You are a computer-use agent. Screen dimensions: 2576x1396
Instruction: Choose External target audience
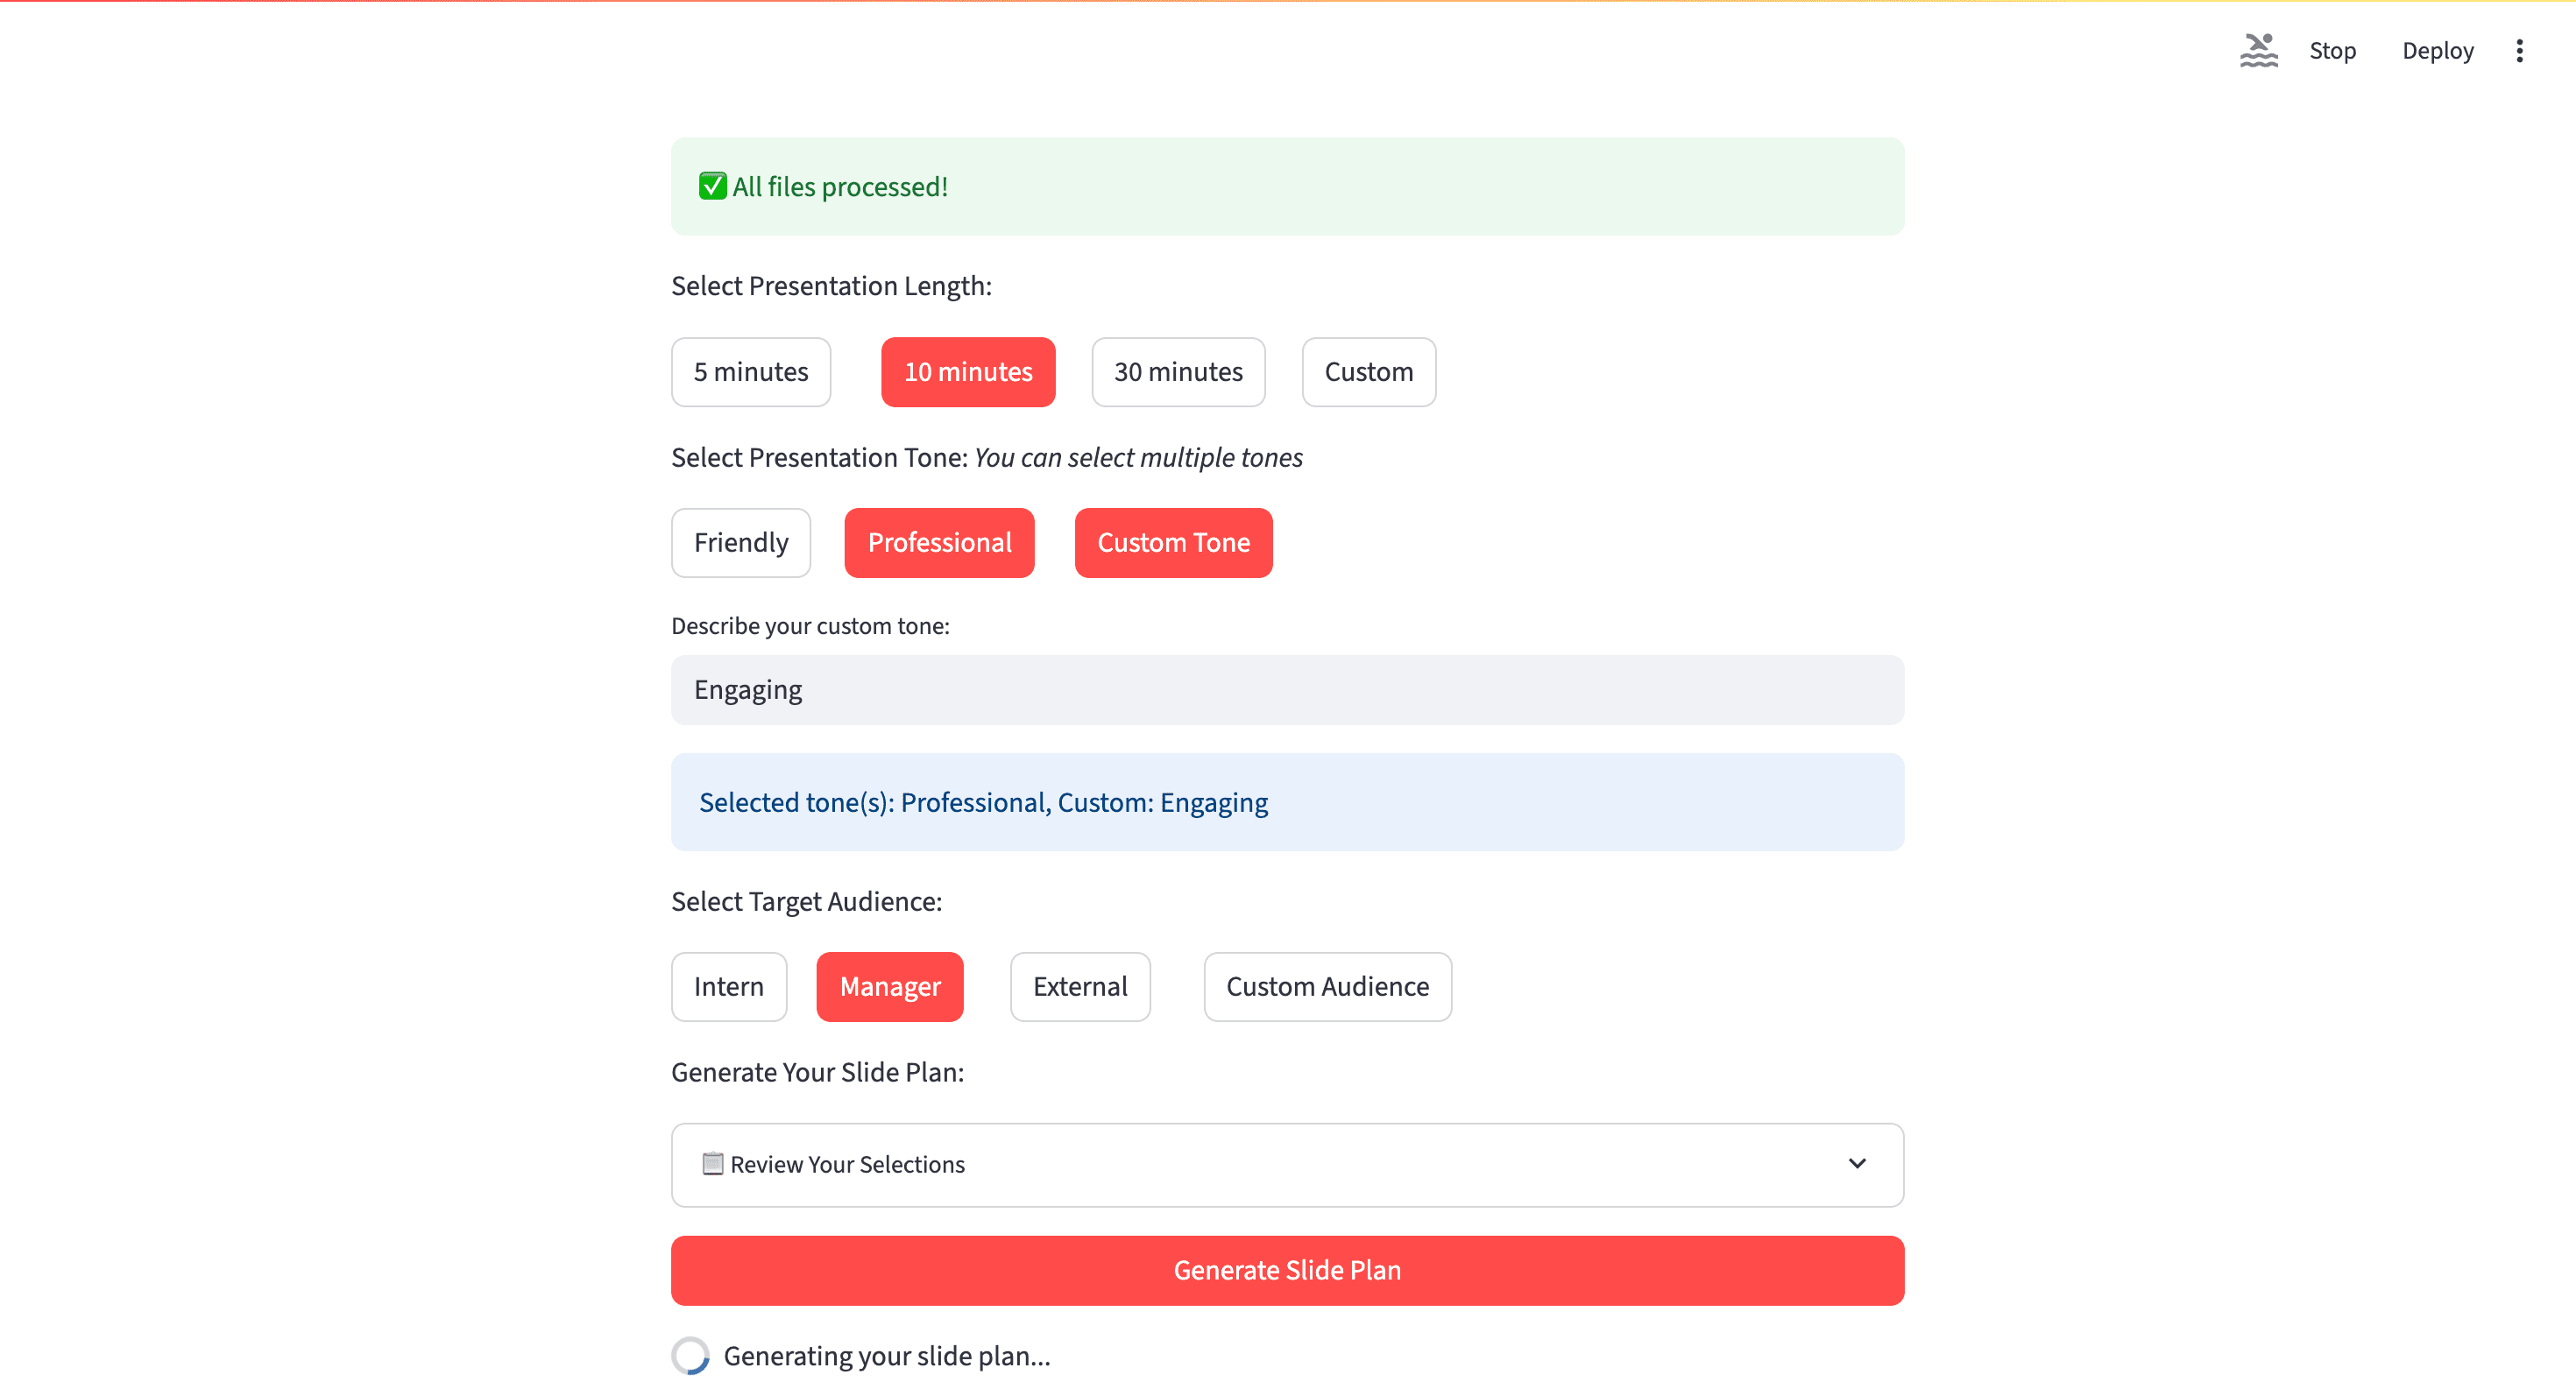point(1079,986)
